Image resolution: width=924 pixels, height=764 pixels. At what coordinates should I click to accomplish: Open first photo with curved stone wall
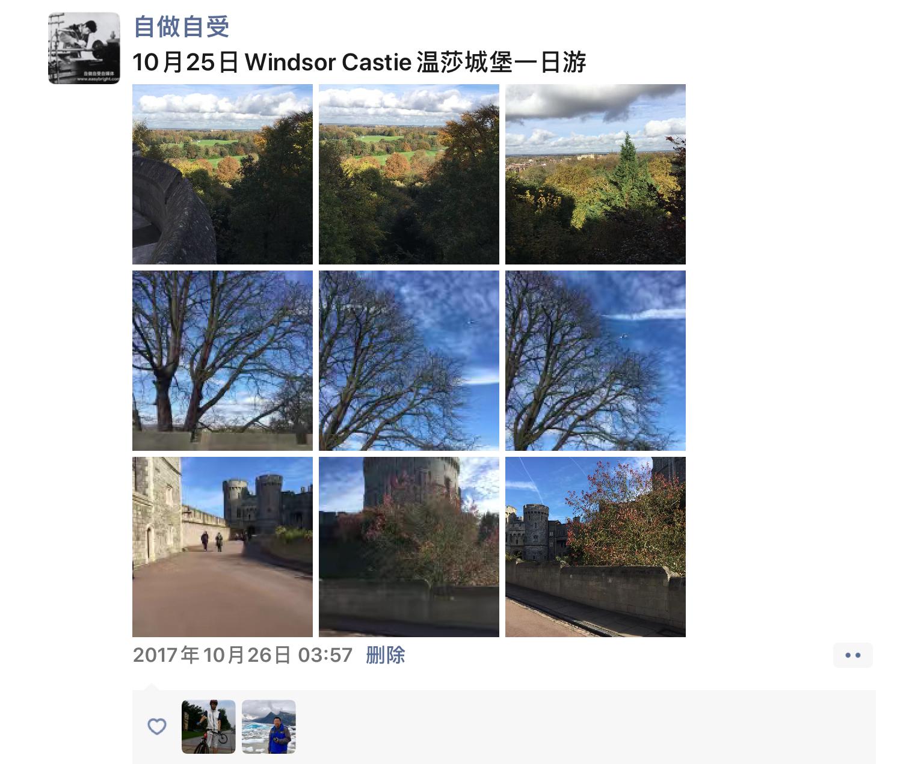[223, 174]
